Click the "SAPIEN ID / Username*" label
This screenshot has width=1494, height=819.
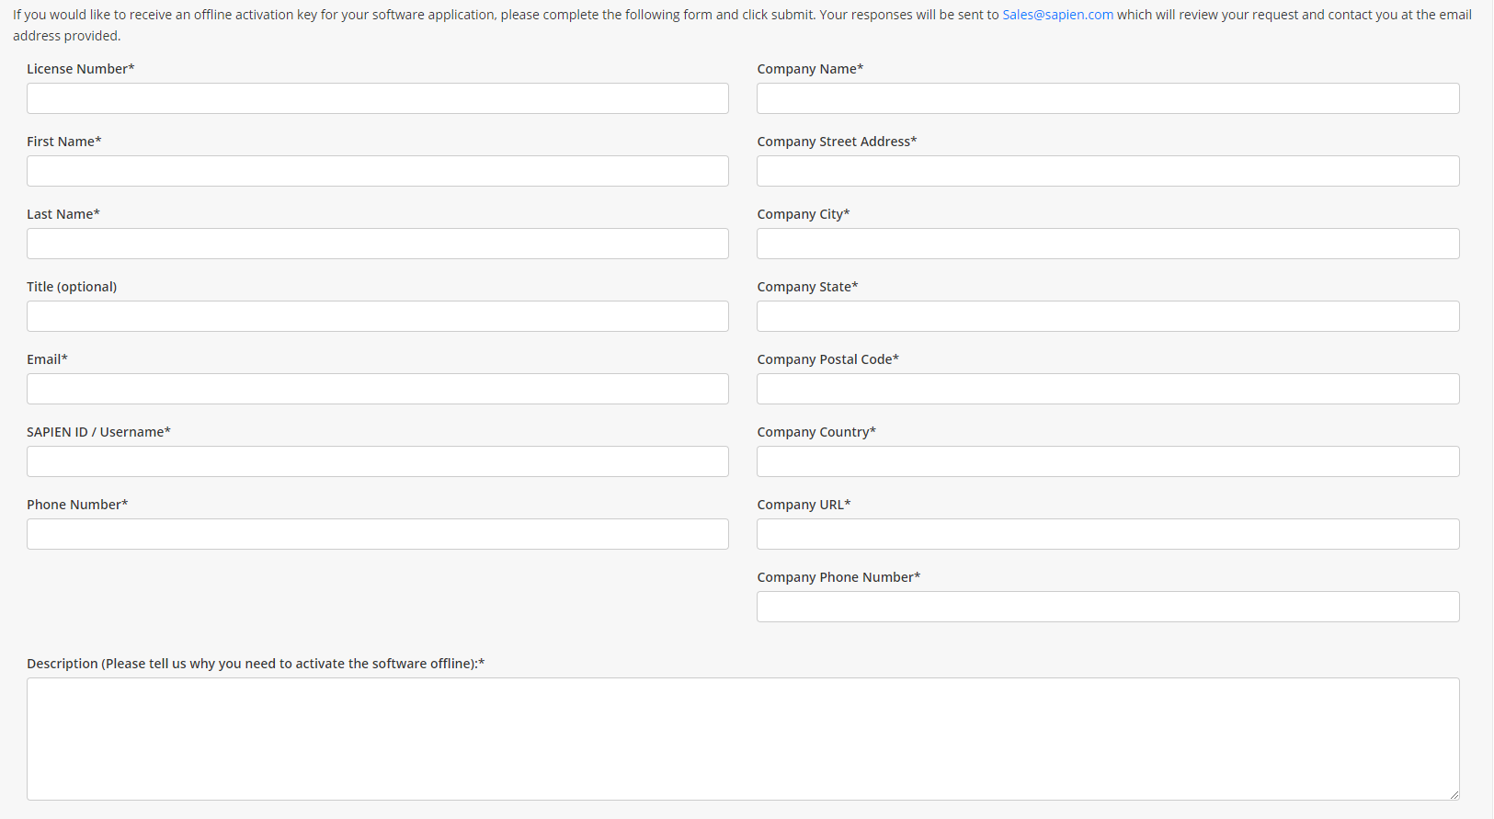click(98, 432)
